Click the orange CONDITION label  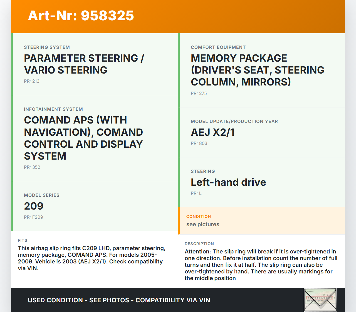199,217
